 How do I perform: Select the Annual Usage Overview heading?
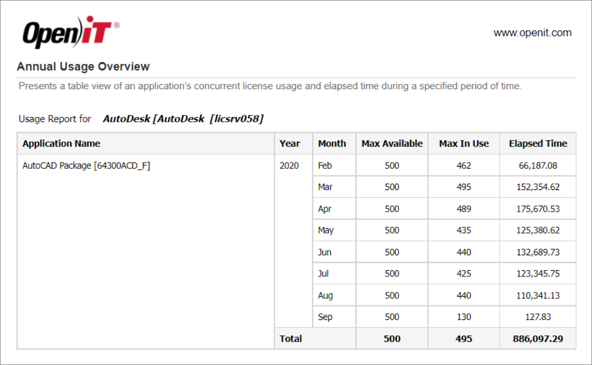click(x=83, y=66)
